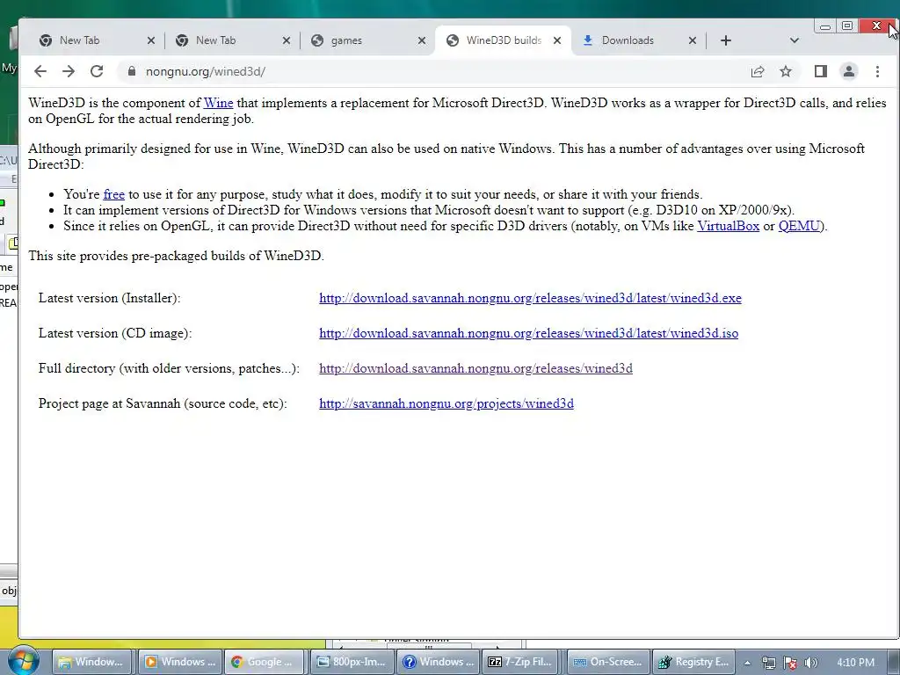
Task: Close the games tab
Action: pyautogui.click(x=422, y=40)
